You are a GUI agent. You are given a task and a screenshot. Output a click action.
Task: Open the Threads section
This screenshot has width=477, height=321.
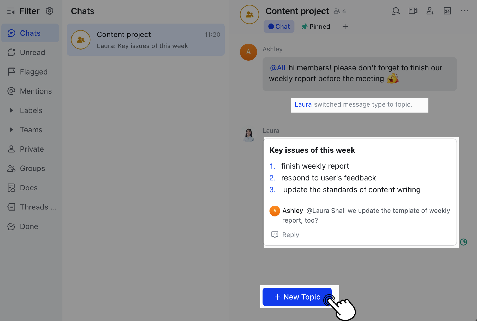pos(33,207)
